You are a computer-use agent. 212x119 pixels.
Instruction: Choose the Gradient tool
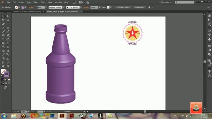[8, 51]
